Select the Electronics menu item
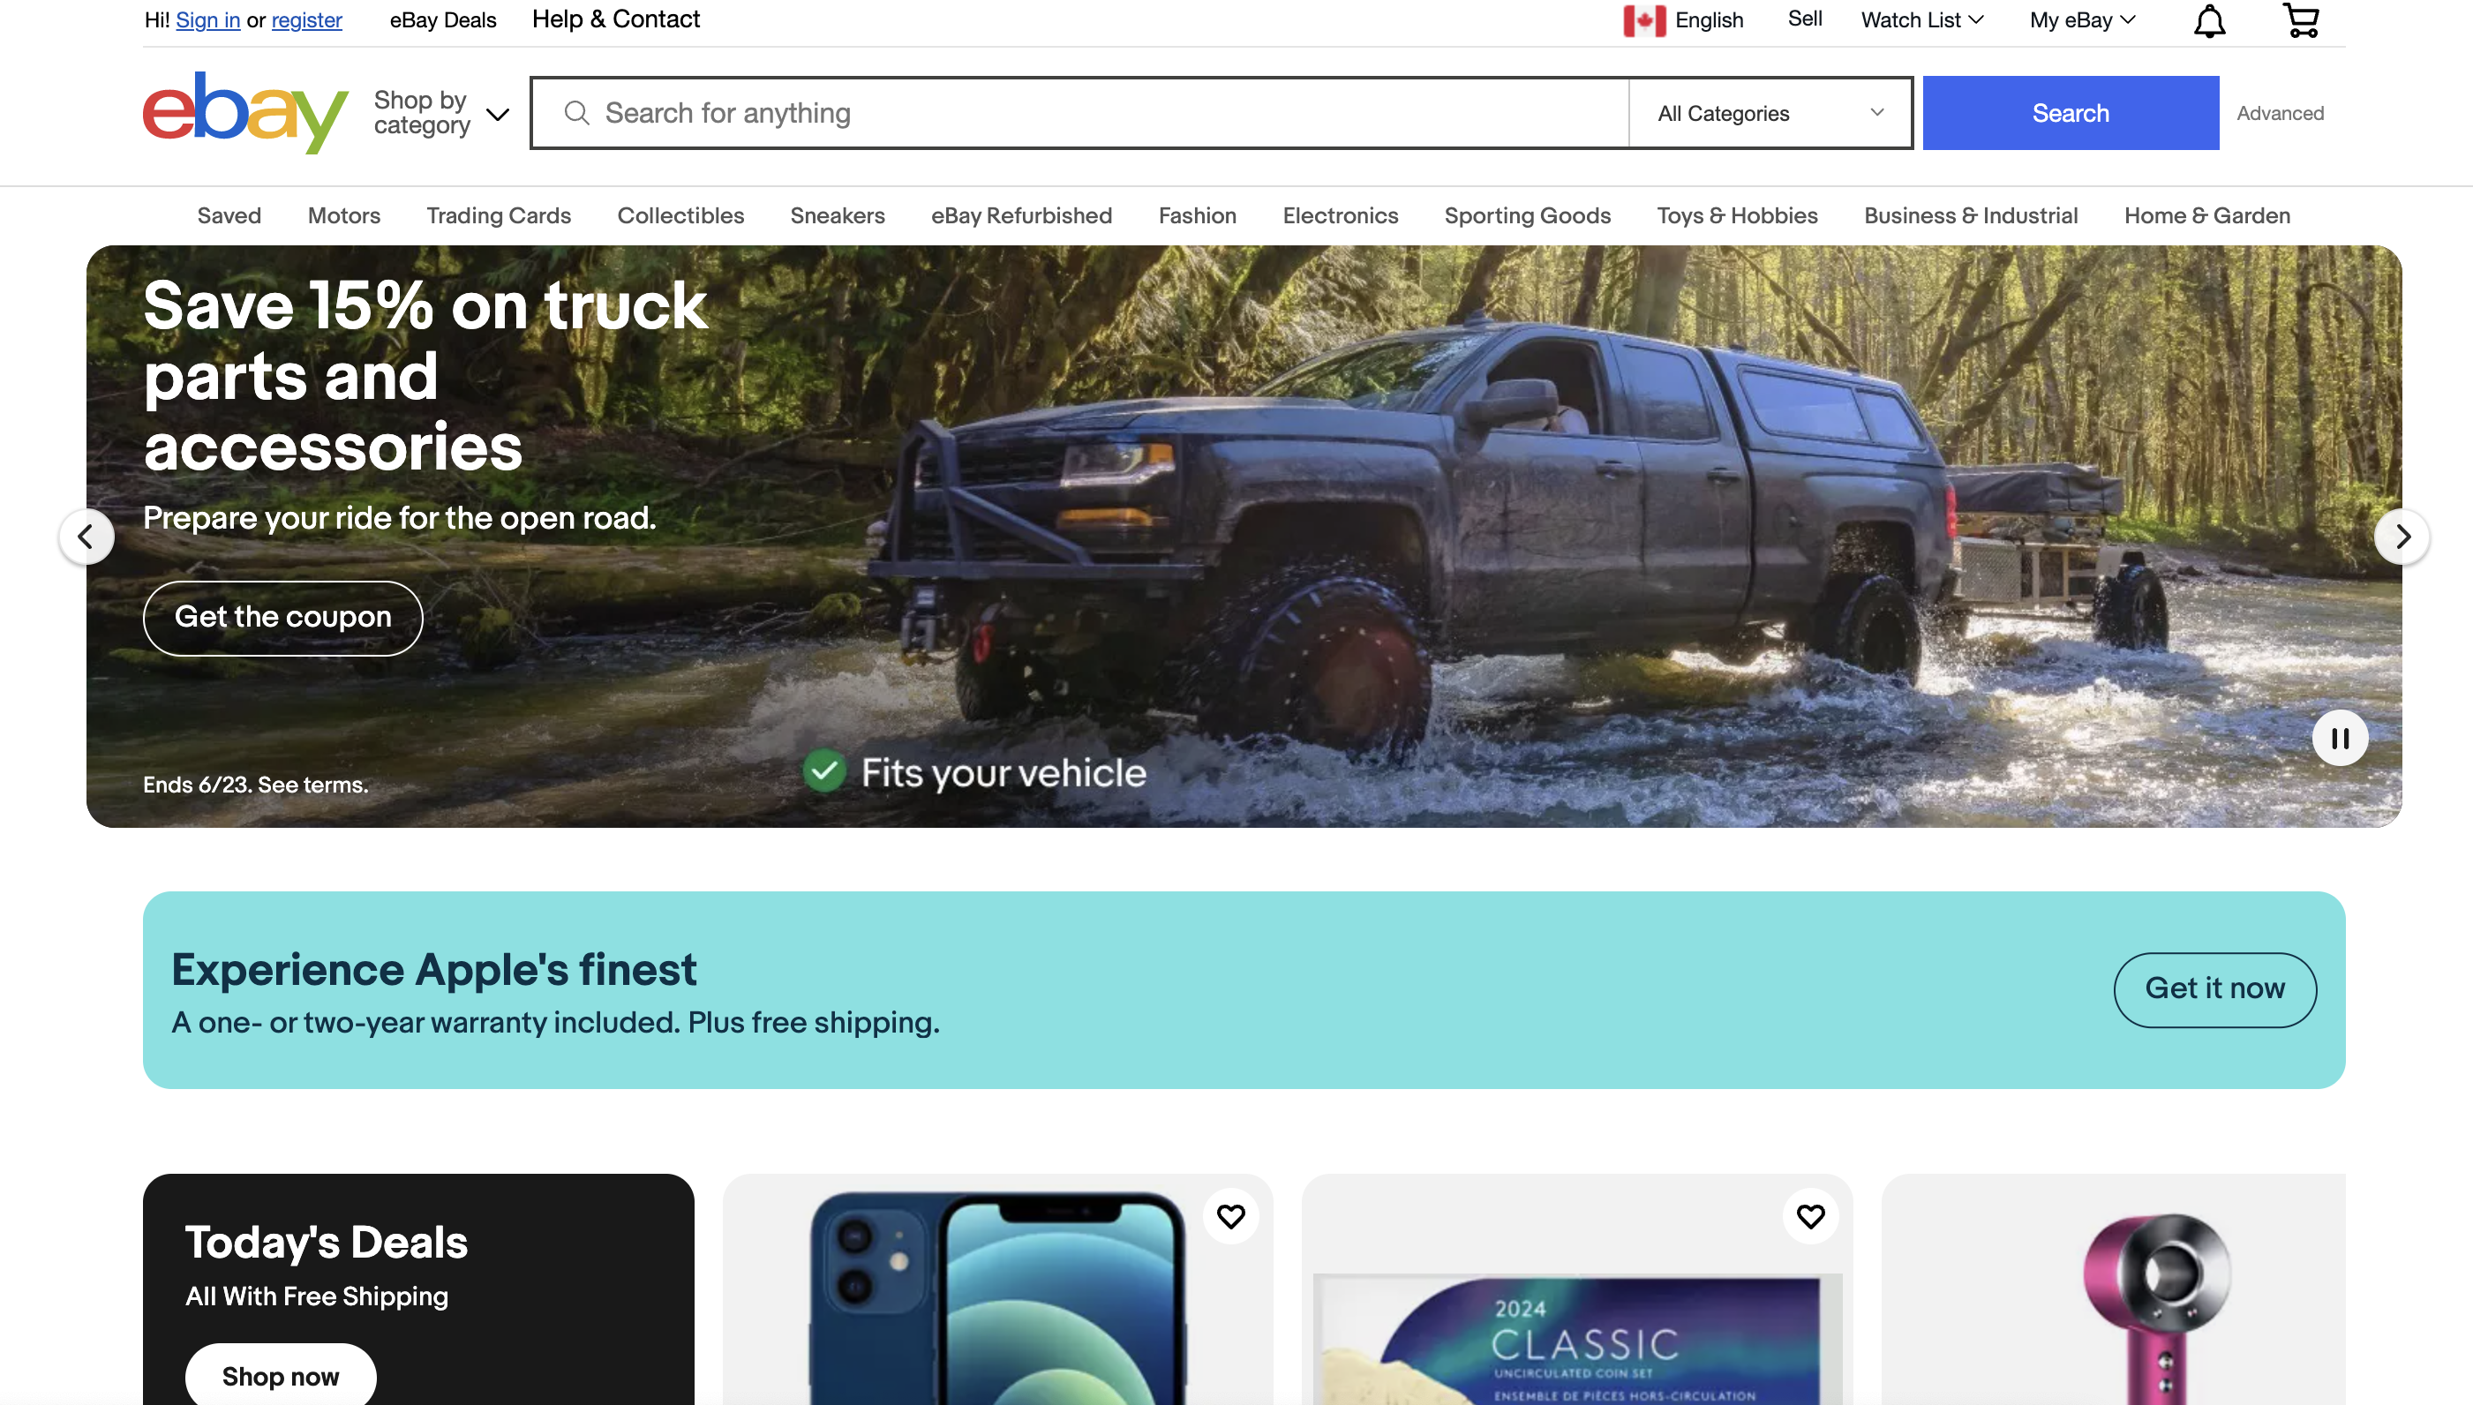Viewport: 2473px width, 1405px height. 1340,214
